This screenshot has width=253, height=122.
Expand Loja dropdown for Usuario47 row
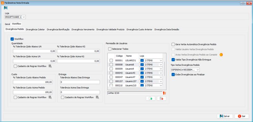point(161,77)
